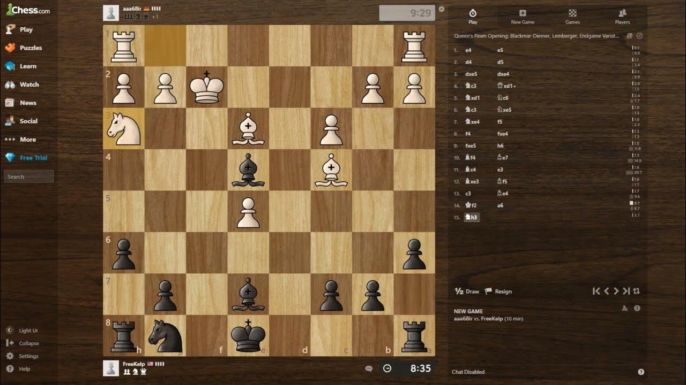The image size is (686, 385).
Task: Select move 15 Nh3 in move list
Action: [472, 217]
